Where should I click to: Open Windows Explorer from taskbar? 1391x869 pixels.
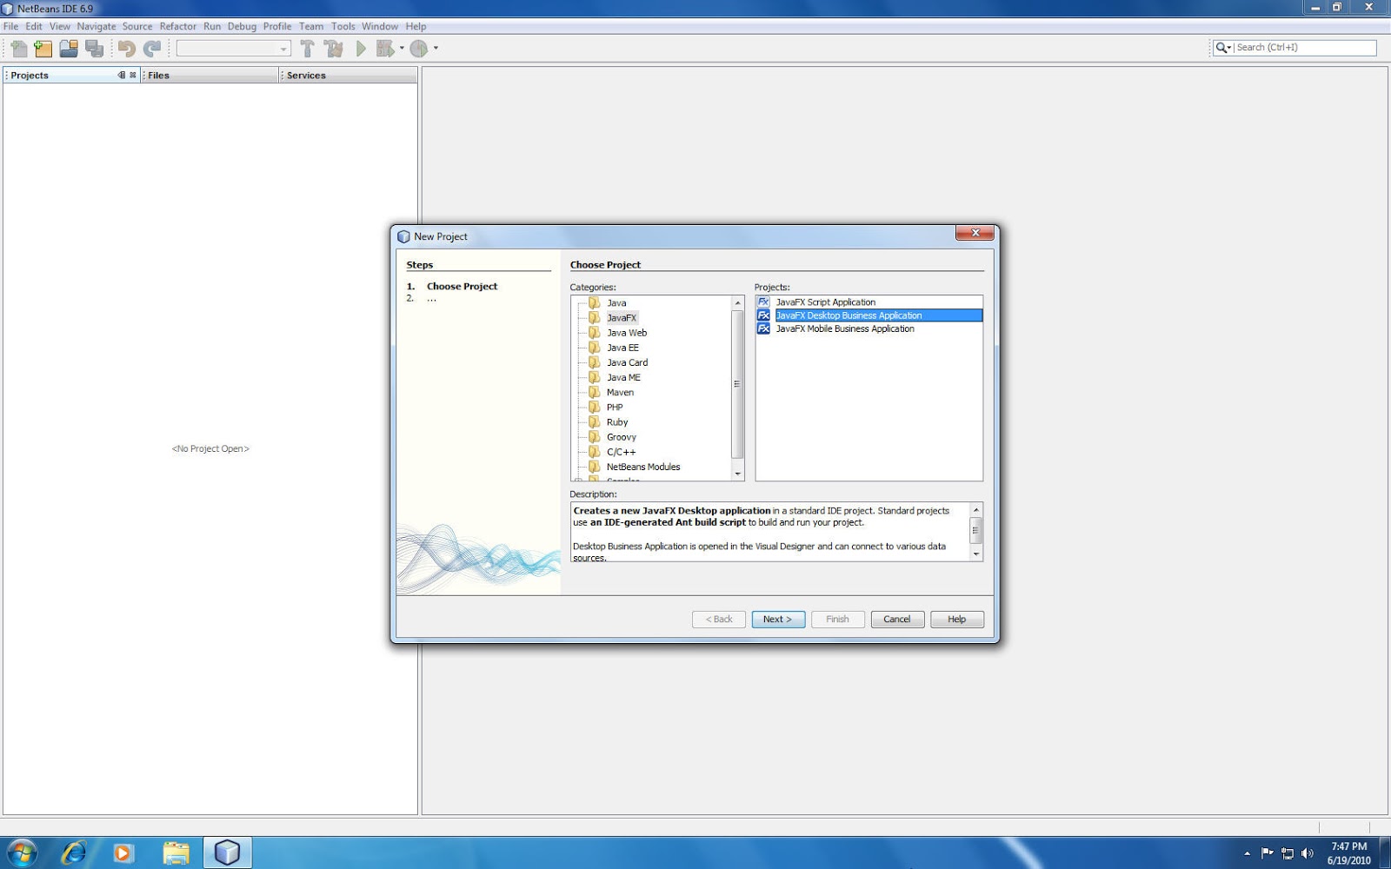coord(176,853)
